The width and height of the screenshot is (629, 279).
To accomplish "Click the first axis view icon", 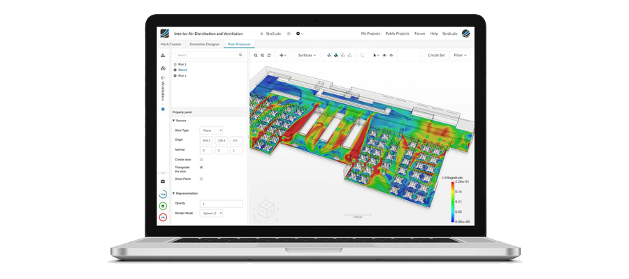I will [x=329, y=55].
